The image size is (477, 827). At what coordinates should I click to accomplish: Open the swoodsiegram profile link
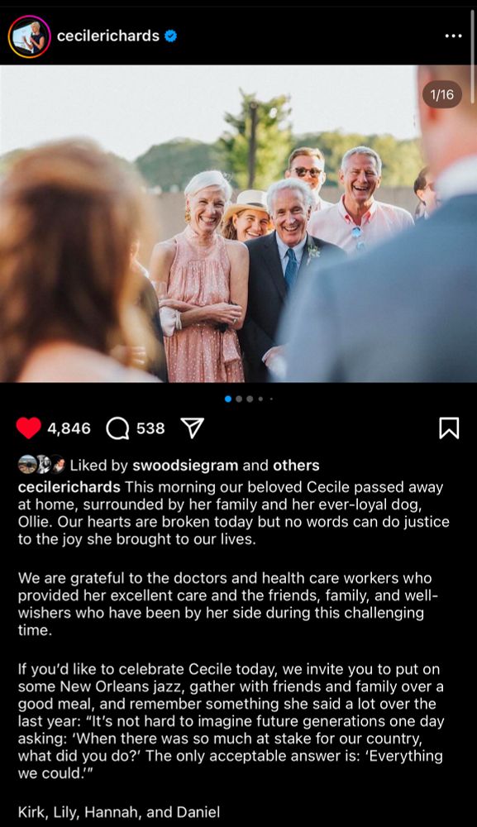(x=185, y=465)
